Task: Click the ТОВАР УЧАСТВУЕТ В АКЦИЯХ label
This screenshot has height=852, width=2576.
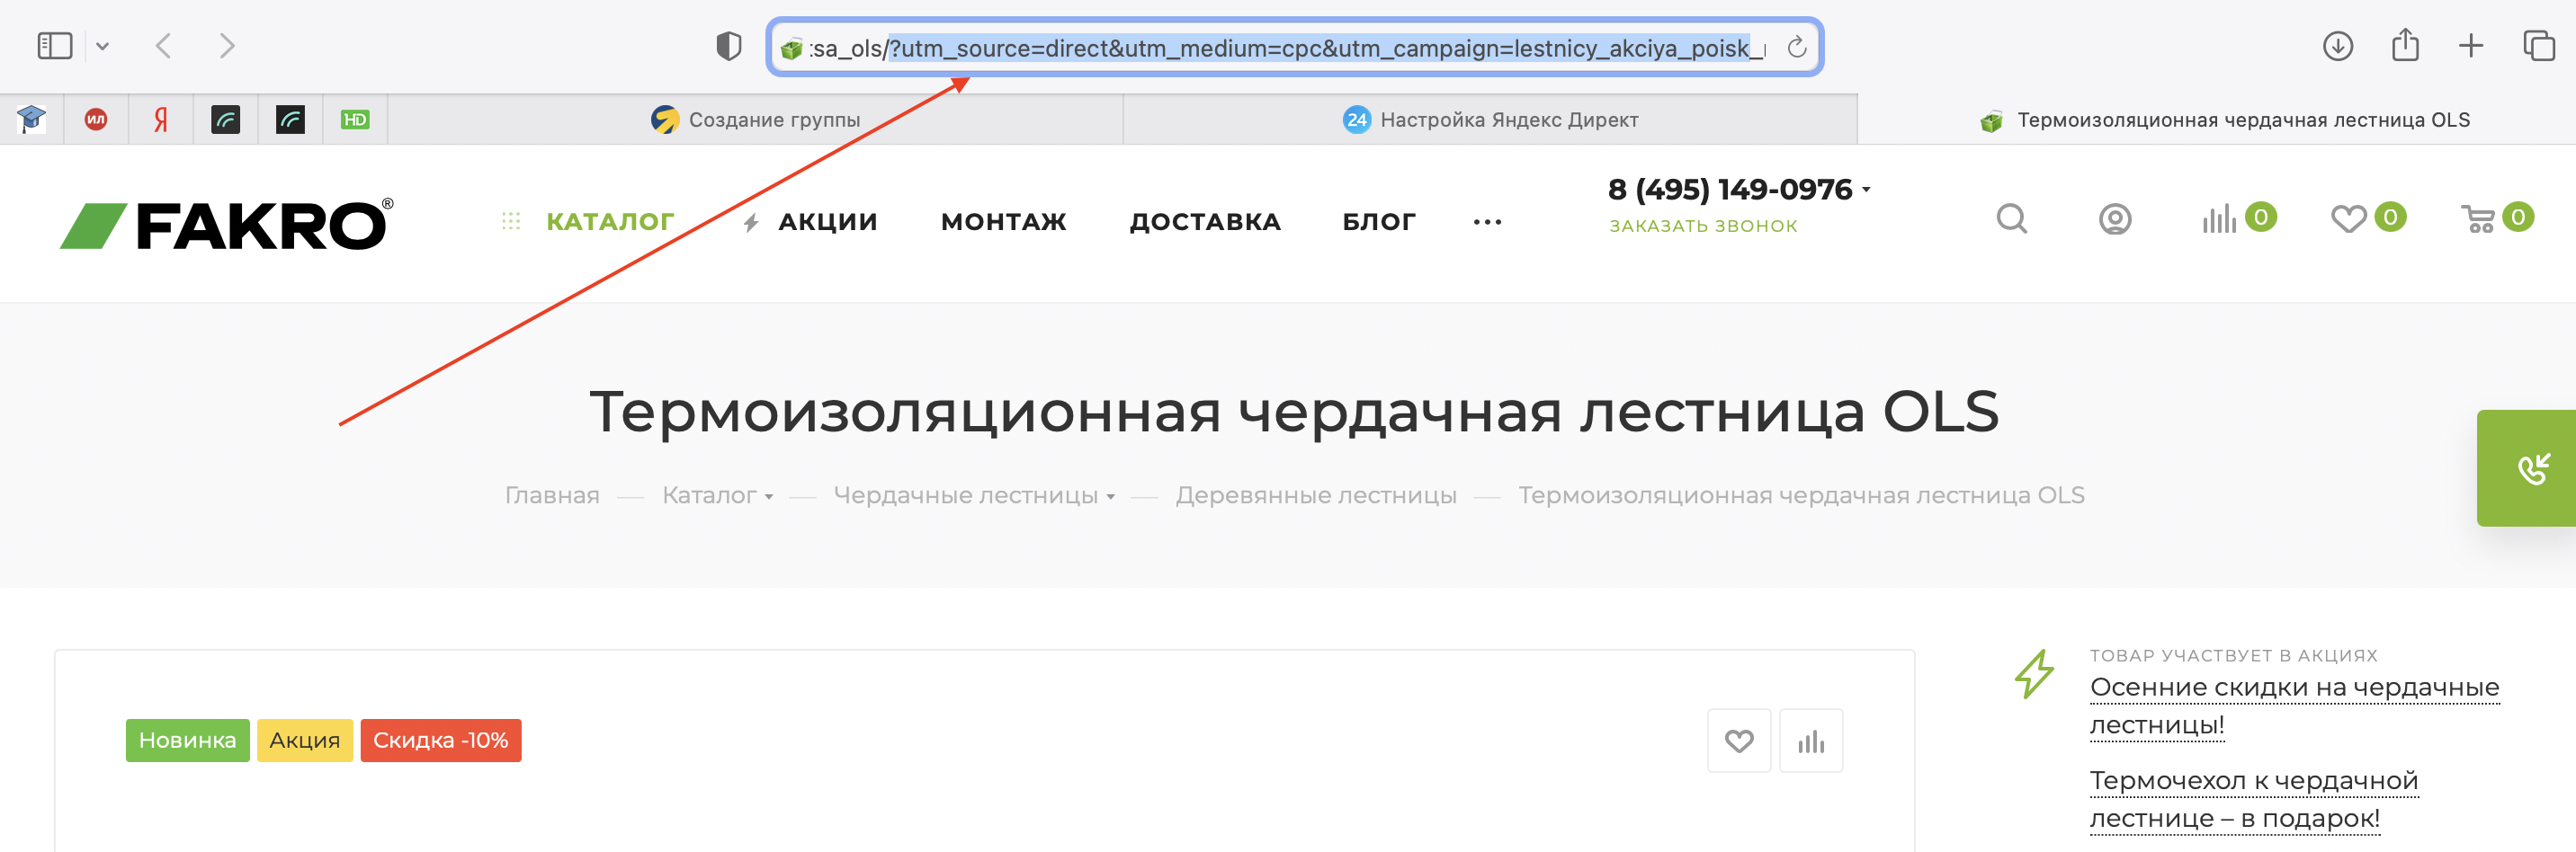Action: 2234,656
